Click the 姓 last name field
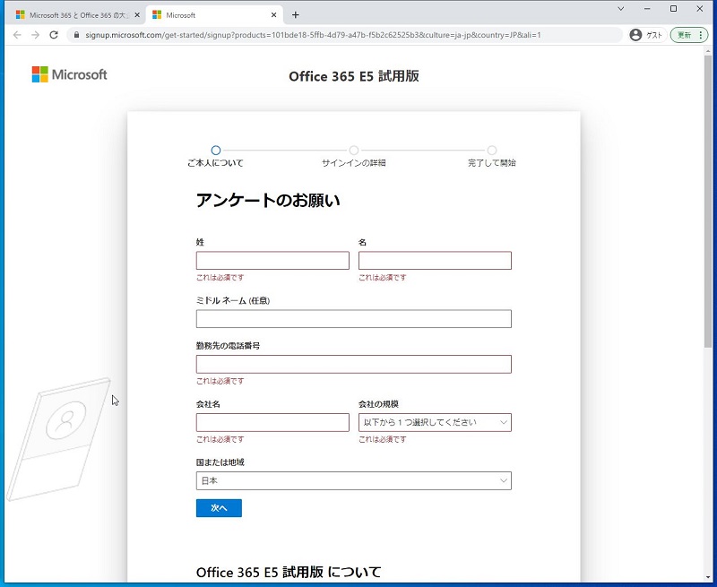Screen dimensions: 717x587 click(272, 261)
